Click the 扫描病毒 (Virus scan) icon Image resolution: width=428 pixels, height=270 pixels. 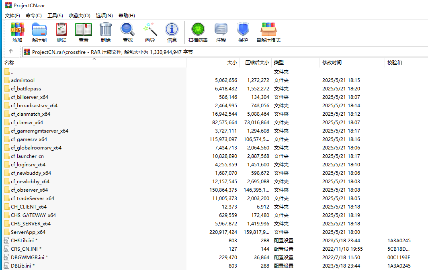pos(198,29)
